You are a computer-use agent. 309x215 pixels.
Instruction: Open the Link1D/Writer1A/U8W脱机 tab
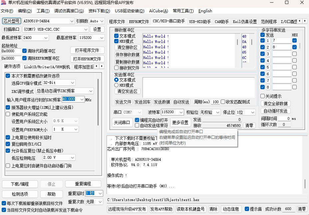[x=47, y=67]
